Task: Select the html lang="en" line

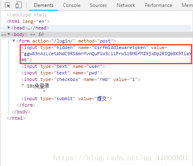Action: coord(28,21)
